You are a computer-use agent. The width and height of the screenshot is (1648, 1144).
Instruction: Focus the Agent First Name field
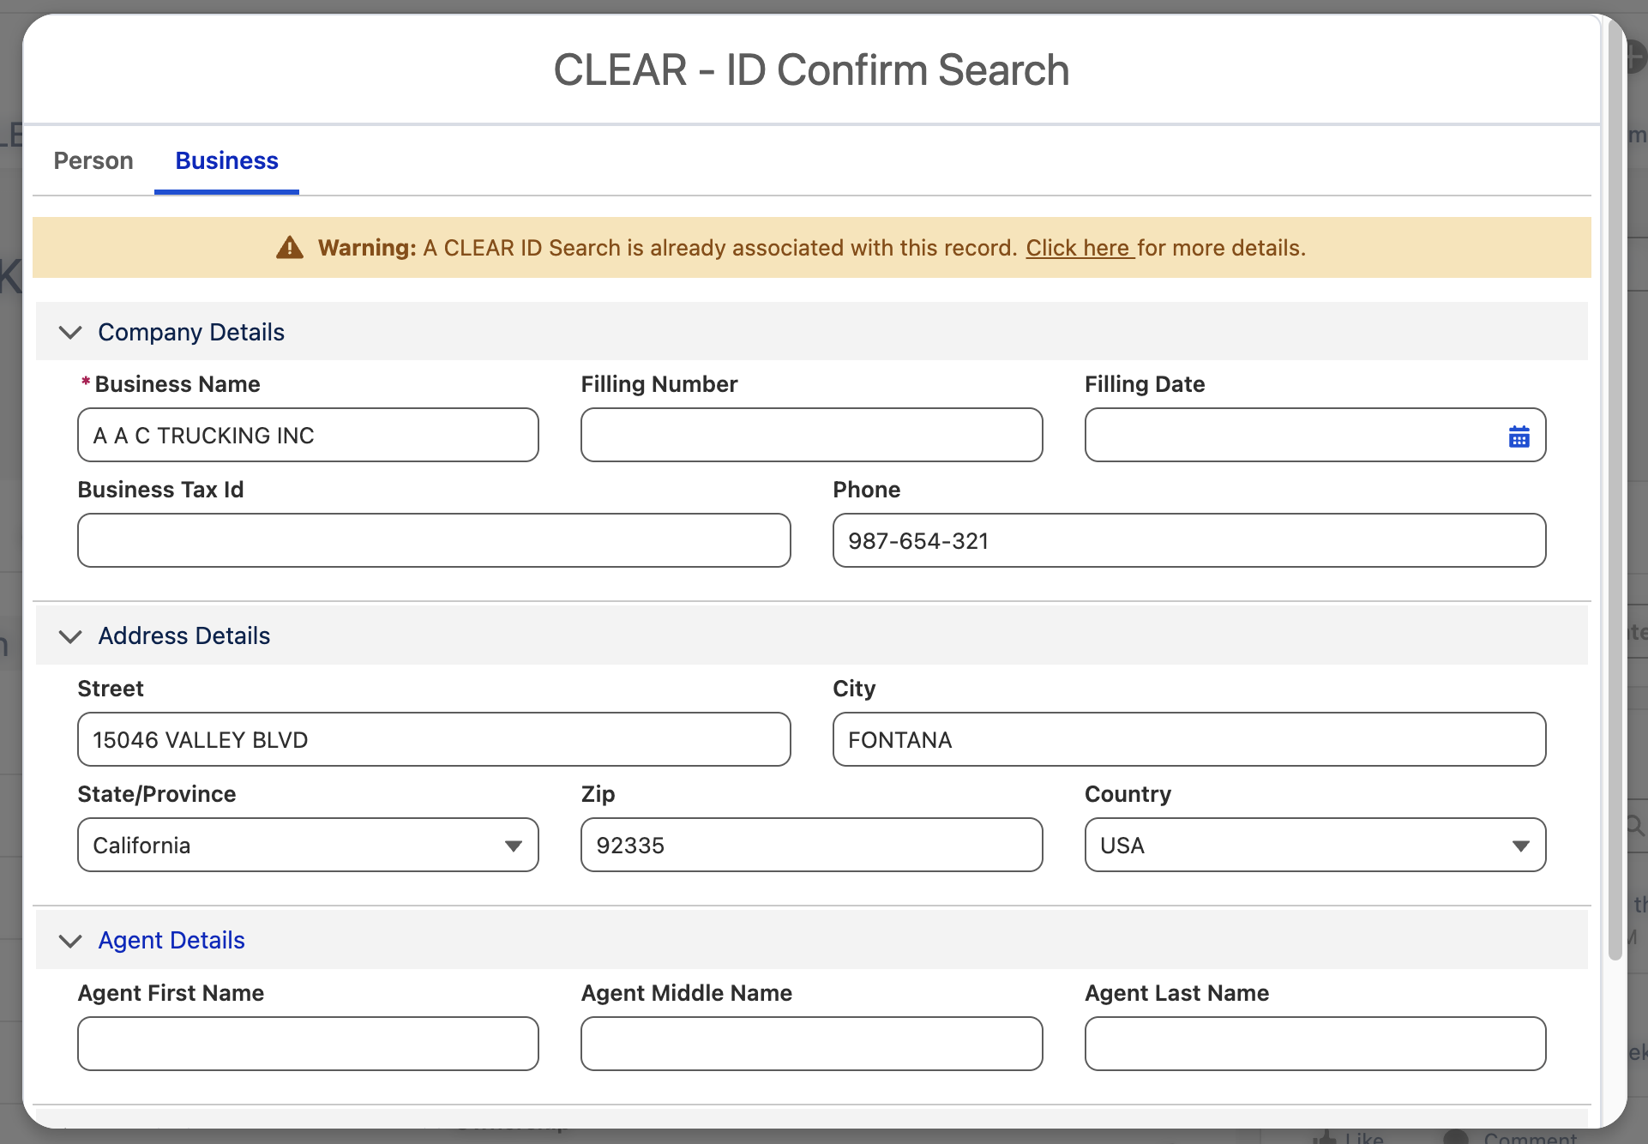click(x=308, y=1044)
